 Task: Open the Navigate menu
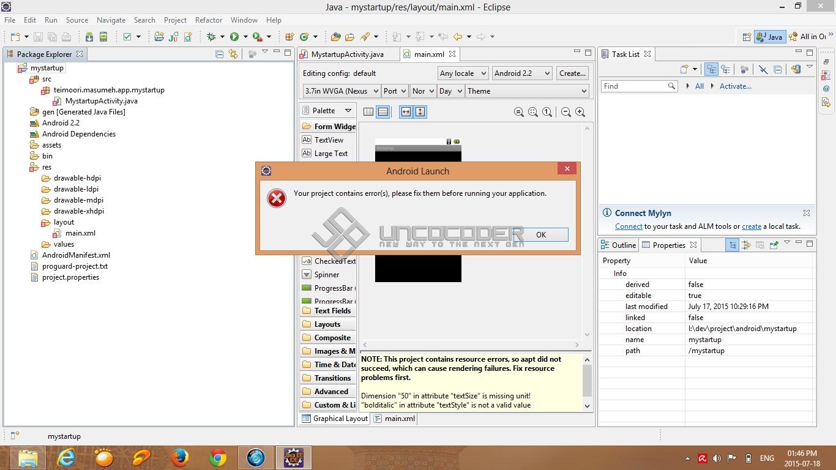[111, 20]
